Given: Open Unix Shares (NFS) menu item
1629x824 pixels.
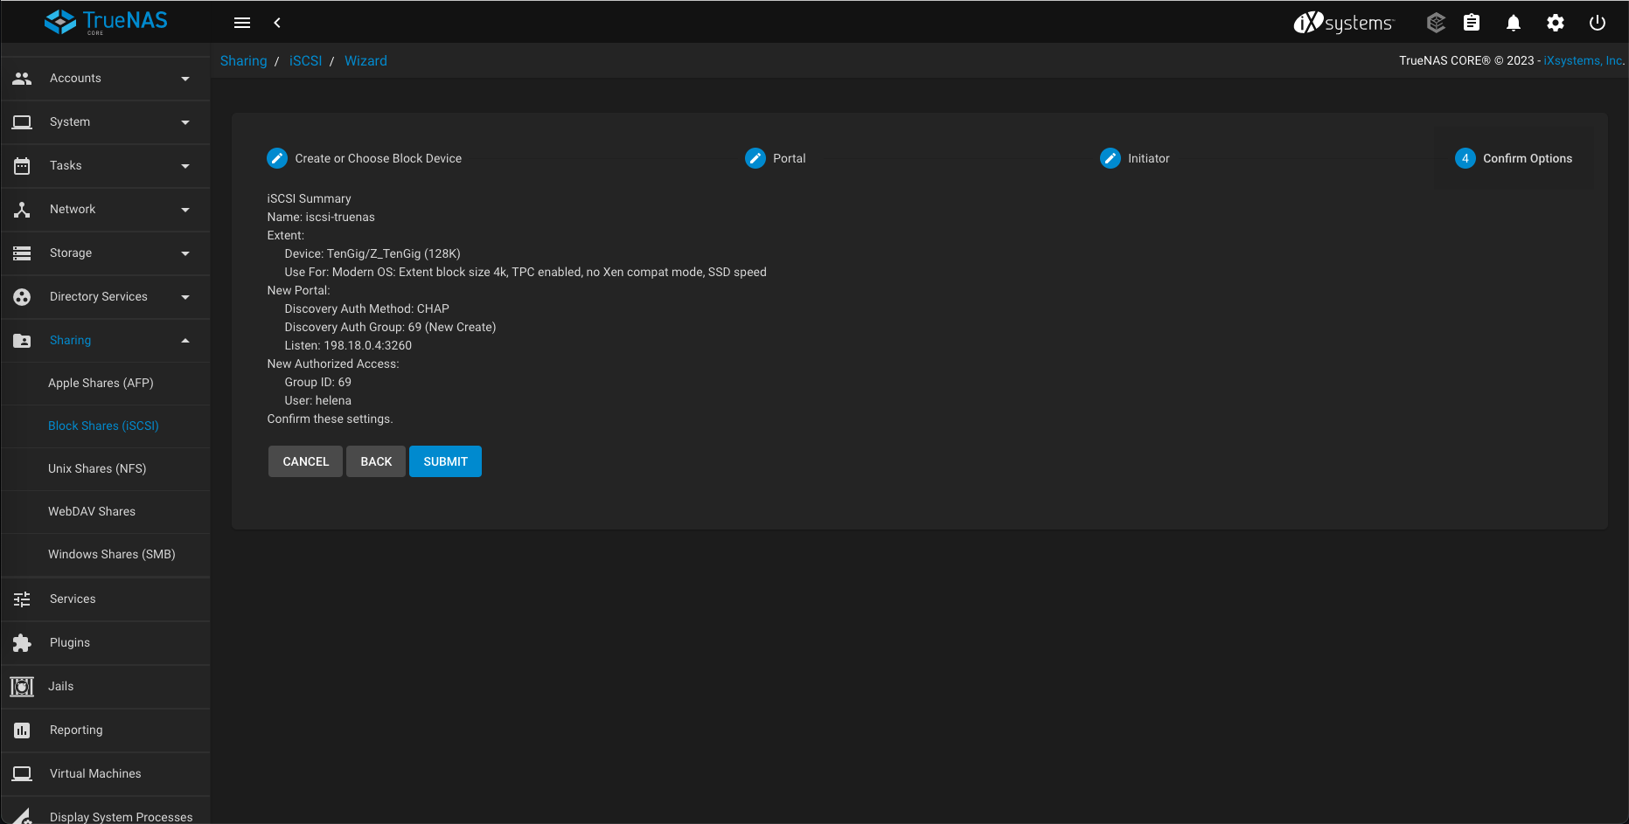Looking at the screenshot, I should click(97, 468).
